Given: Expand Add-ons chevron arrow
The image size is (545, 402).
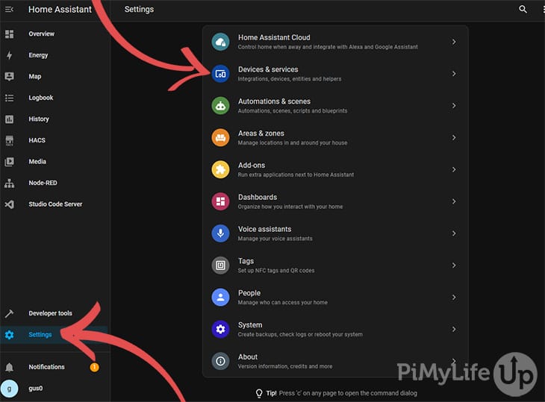Looking at the screenshot, I should tap(454, 170).
